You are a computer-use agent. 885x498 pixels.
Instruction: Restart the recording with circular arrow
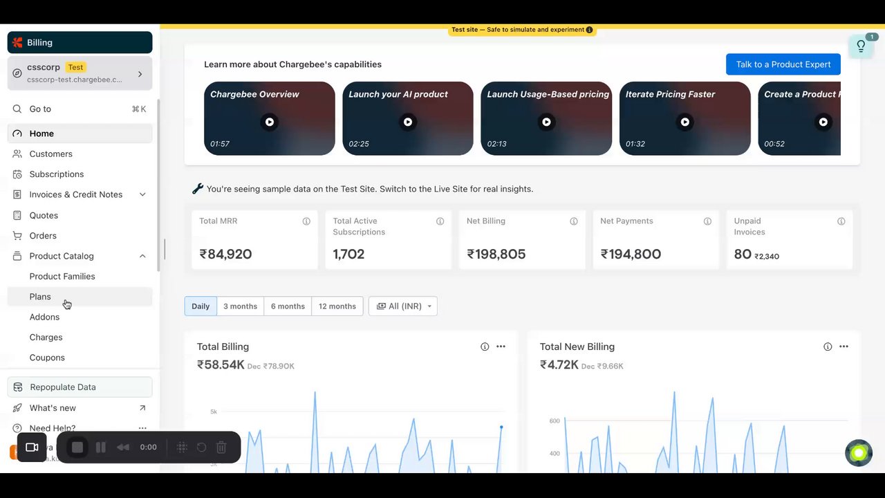(x=202, y=448)
